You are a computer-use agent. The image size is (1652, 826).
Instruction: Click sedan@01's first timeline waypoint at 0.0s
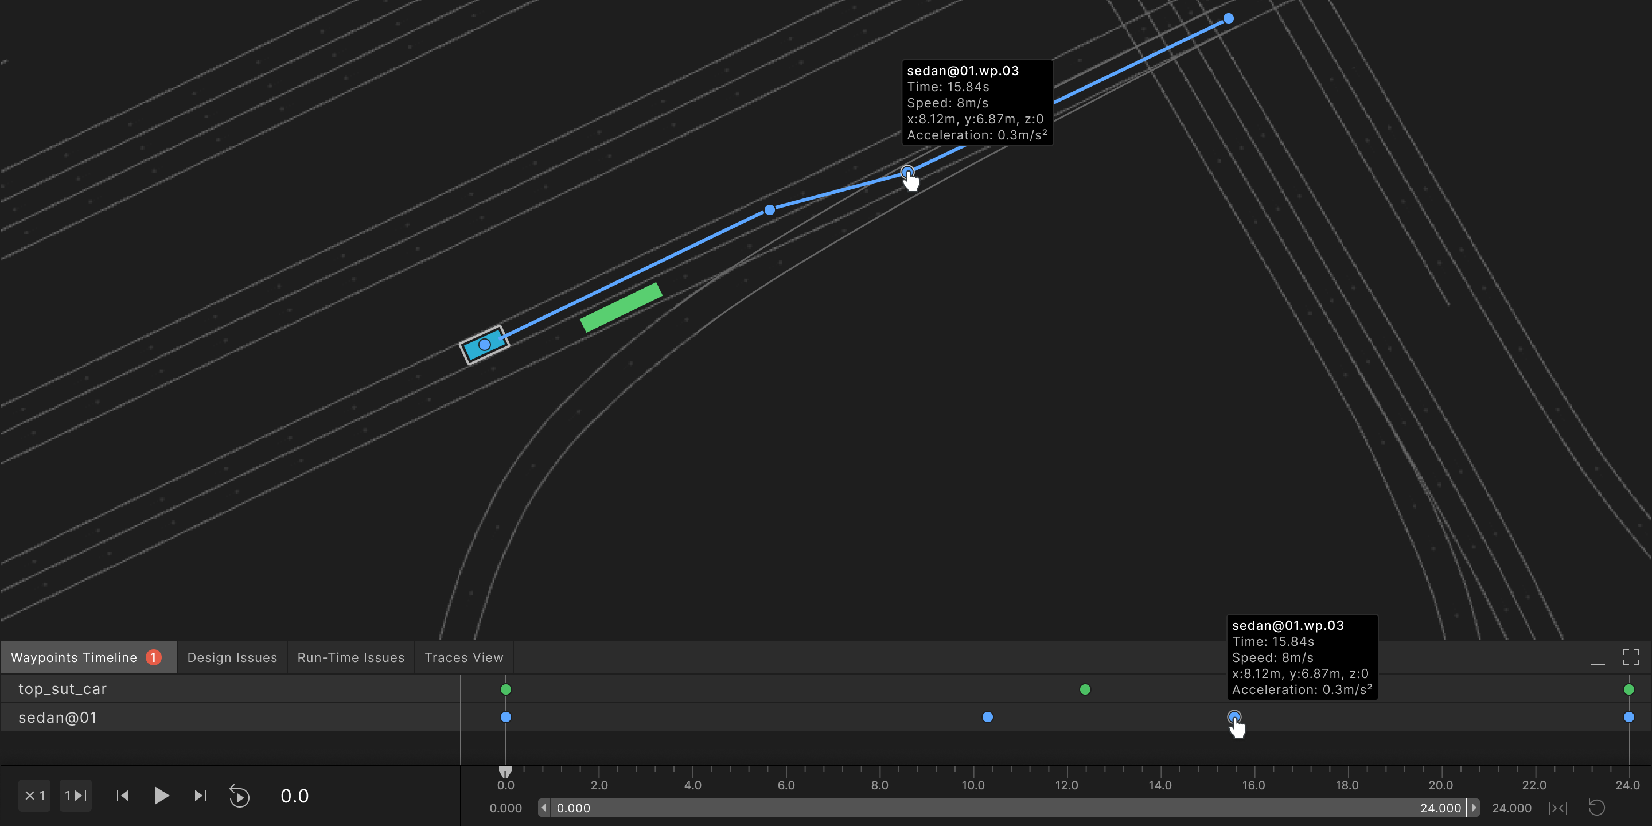pos(506,717)
